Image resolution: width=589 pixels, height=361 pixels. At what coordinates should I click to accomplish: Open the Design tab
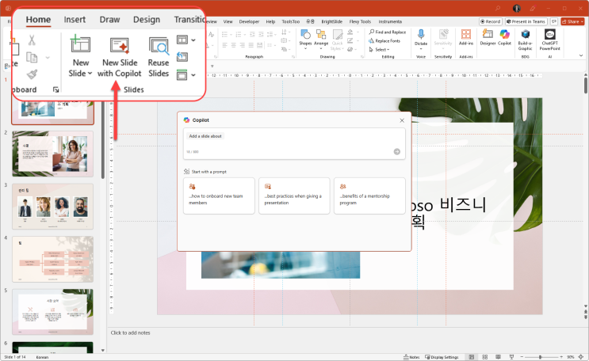[x=146, y=19]
